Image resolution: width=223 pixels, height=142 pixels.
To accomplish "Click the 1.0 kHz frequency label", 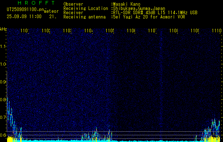I will pyautogui.click(x=3, y=64).
